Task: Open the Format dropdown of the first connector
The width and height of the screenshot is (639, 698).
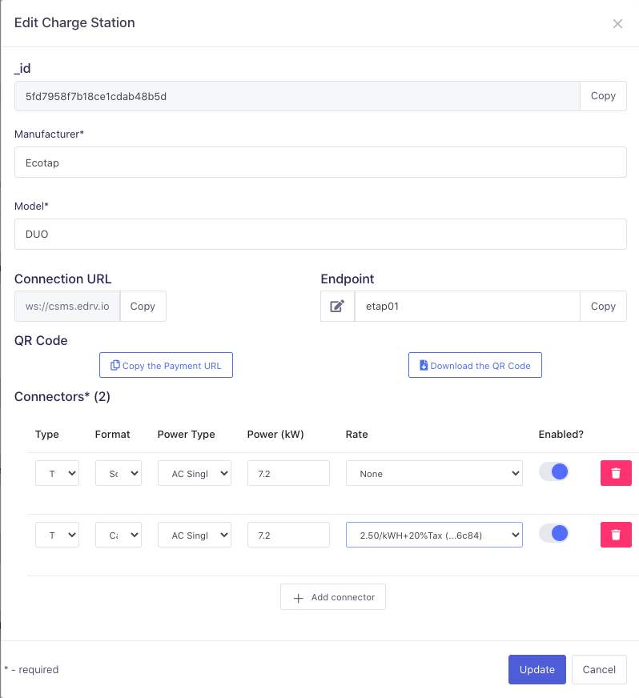Action: [x=119, y=473]
